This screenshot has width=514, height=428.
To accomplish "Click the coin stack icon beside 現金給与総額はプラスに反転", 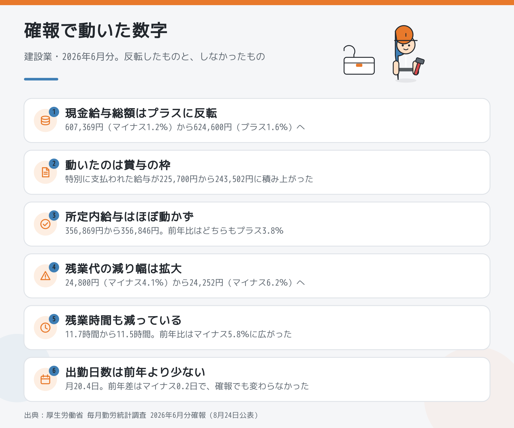I will click(45, 121).
